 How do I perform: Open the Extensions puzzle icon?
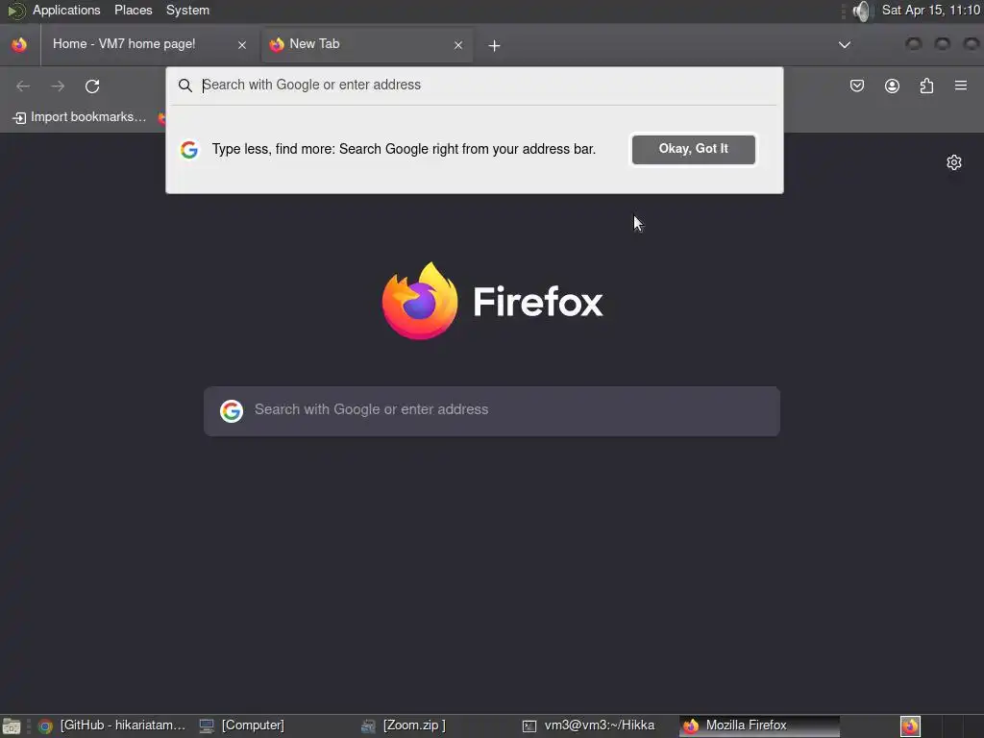pyautogui.click(x=926, y=86)
